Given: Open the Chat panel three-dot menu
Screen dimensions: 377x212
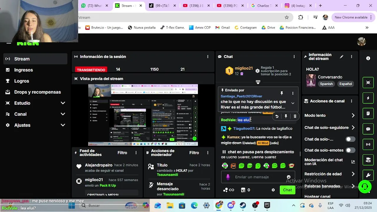Looking at the screenshot, I should coord(294,57).
